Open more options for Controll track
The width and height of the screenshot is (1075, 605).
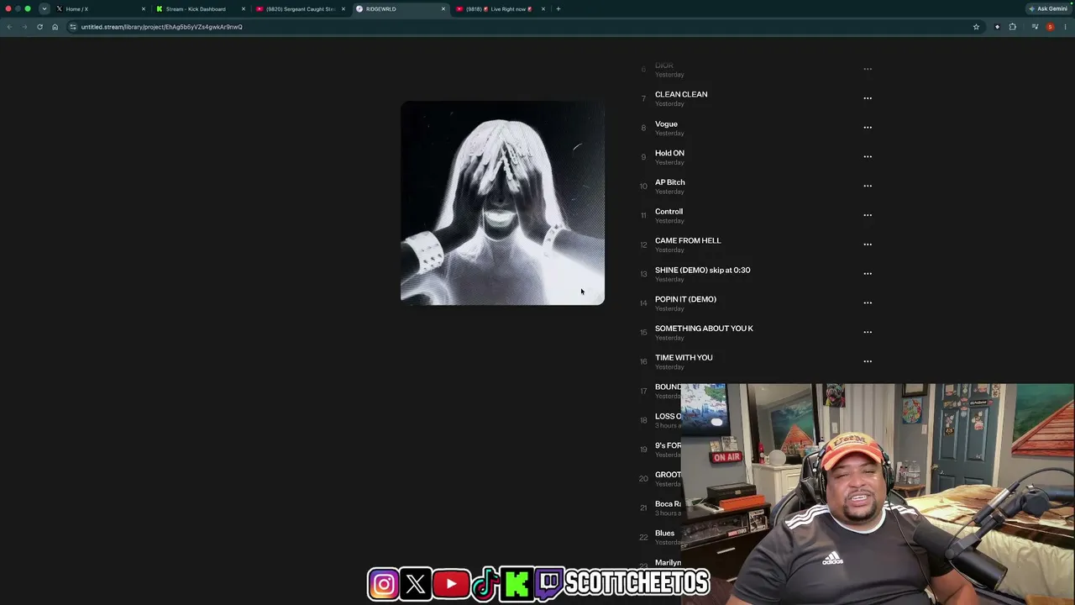pos(868,215)
